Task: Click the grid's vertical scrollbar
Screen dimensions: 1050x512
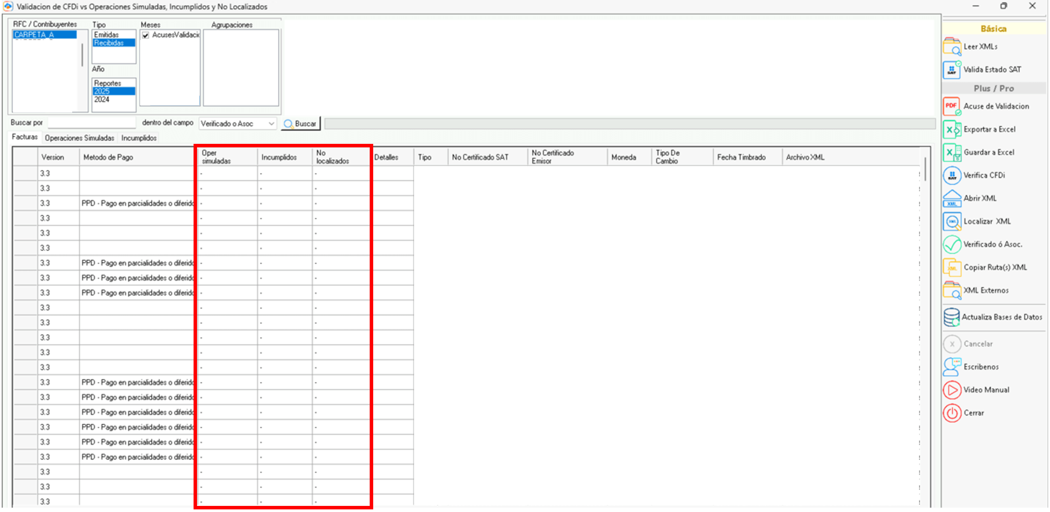Action: (925, 170)
